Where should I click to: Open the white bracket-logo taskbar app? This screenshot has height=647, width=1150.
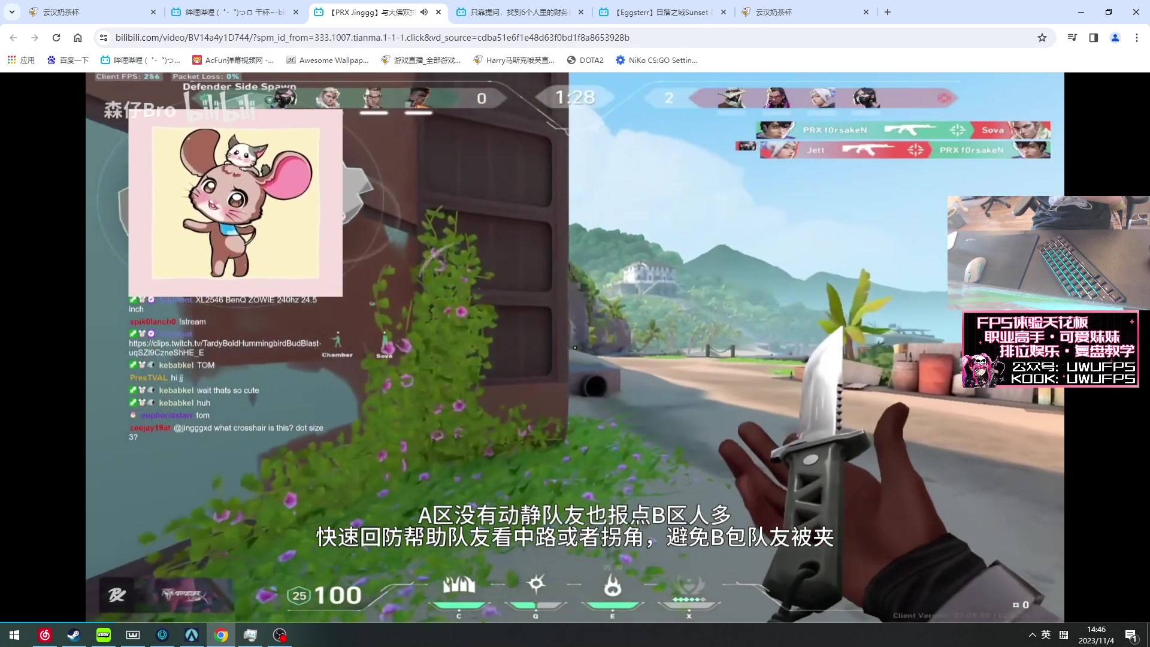coord(133,635)
